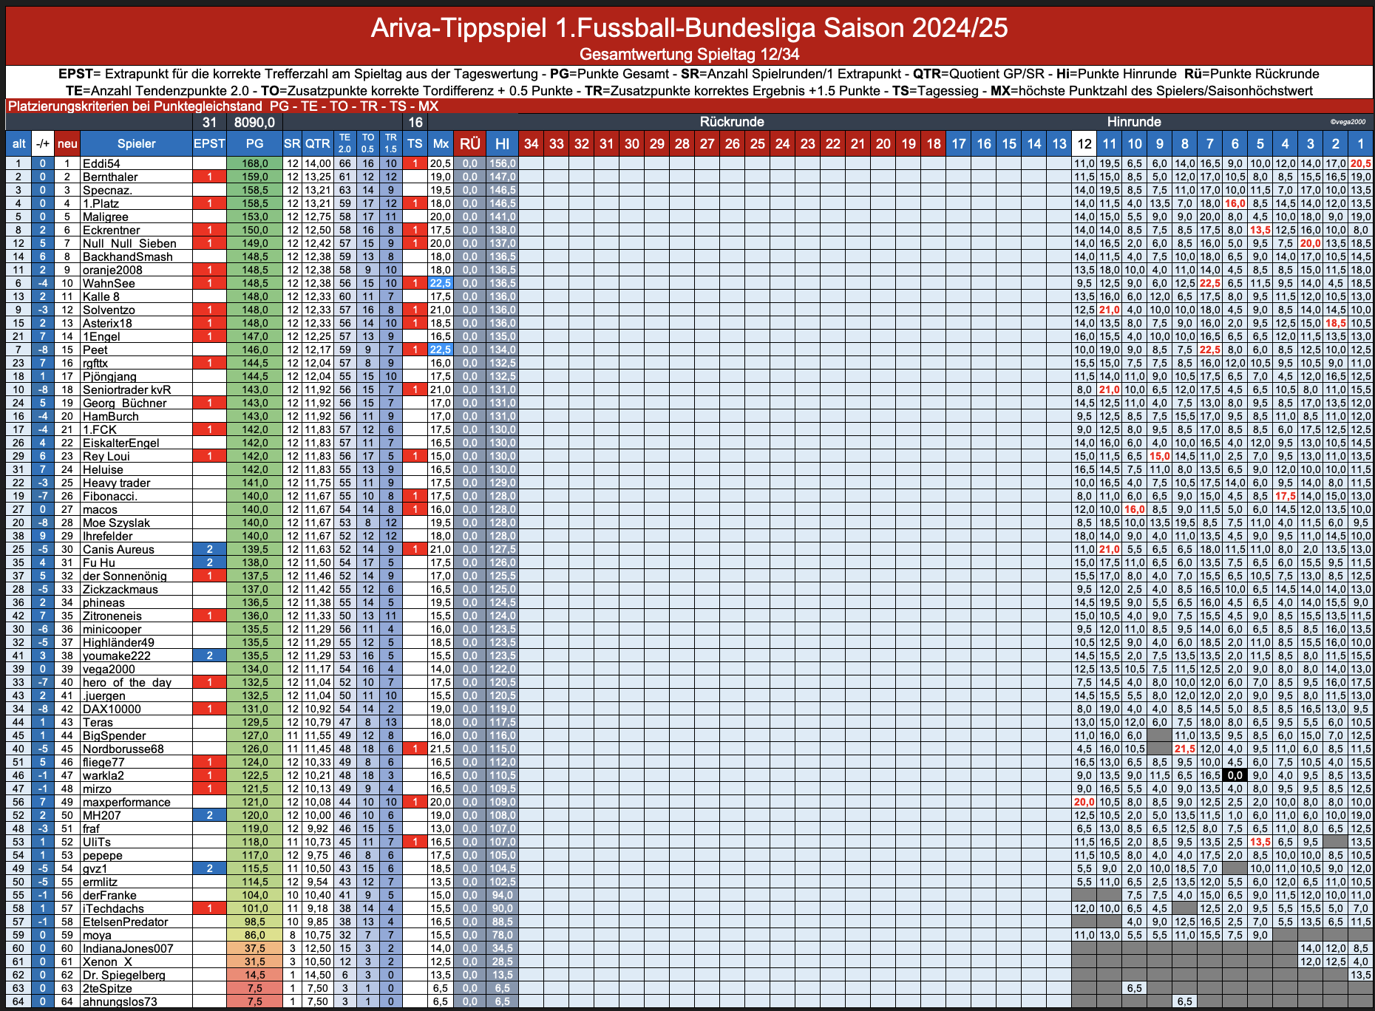Select the subtitle Gesamtwertung Spieltag 12/34
This screenshot has width=1375, height=1011.
point(689,54)
